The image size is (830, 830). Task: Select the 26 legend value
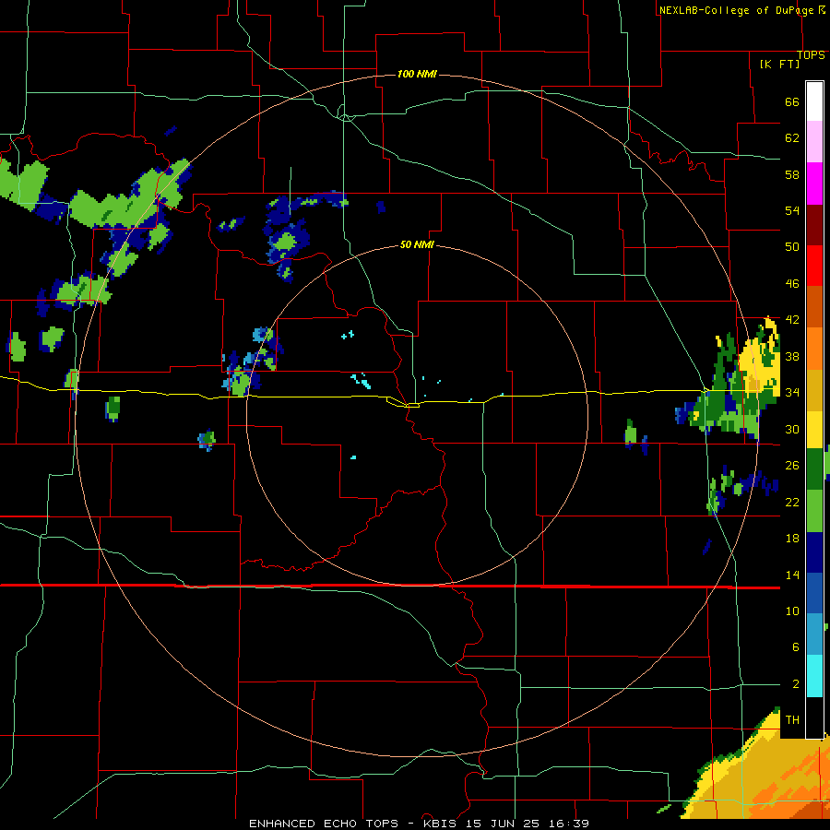[792, 466]
